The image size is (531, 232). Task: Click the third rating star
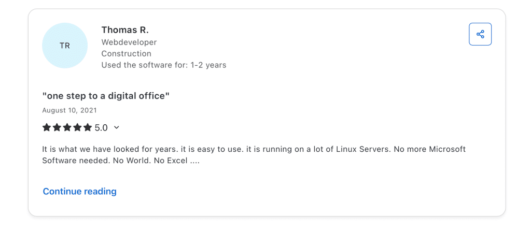tap(67, 127)
